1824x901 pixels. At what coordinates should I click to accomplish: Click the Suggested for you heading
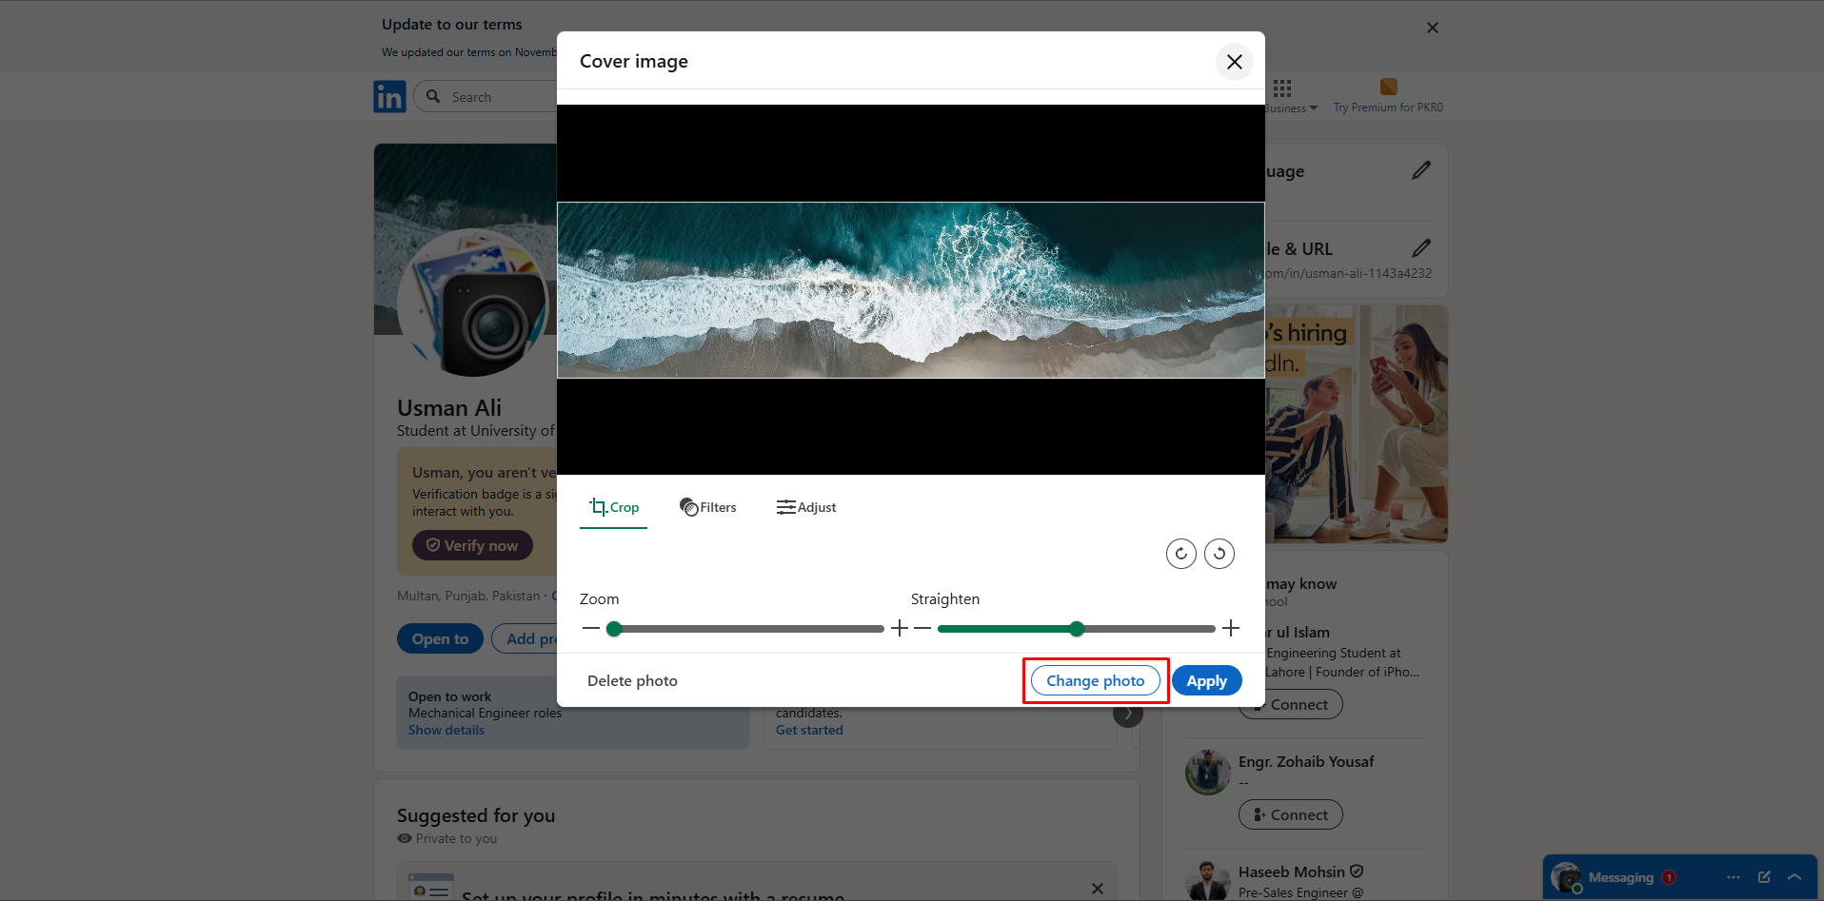pos(476,815)
